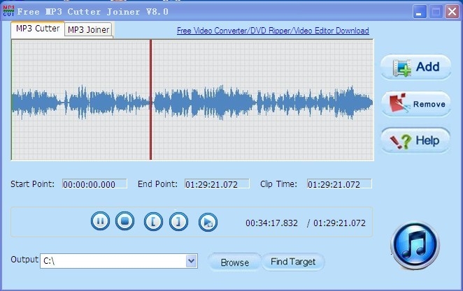Set start point with left bracket button
This screenshot has width=463, height=291.
[x=153, y=222]
